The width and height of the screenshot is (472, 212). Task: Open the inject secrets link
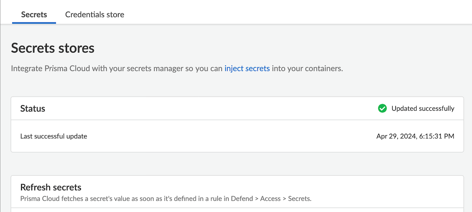(247, 69)
